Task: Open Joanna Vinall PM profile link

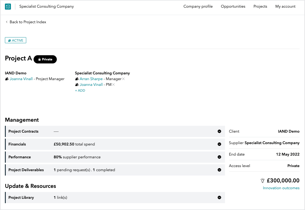Action: pos(91,84)
